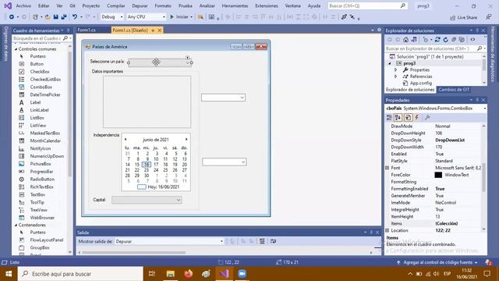The height and width of the screenshot is (281, 499).
Task: Click the Refresh icon in Solution Explorer
Action: pos(445,40)
